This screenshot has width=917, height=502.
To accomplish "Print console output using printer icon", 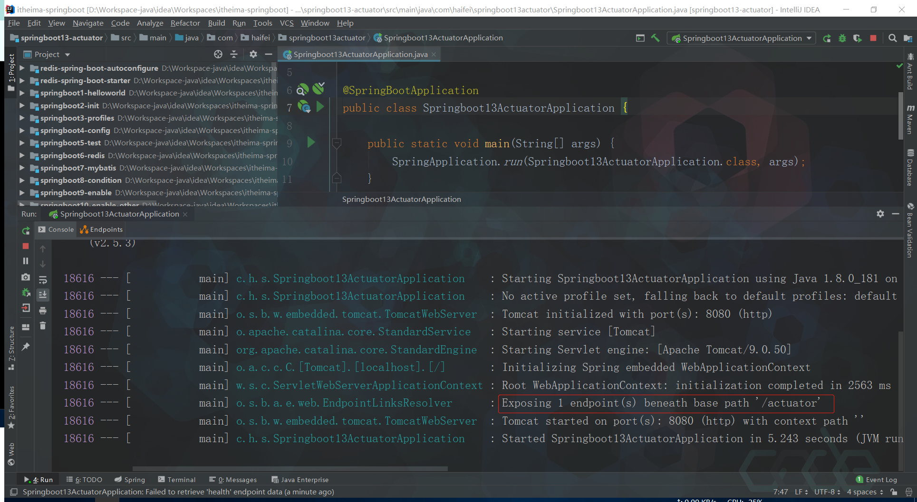I will tap(43, 311).
